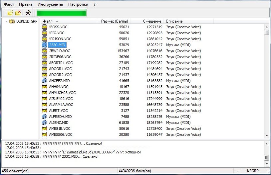271x175 pixels.
Task: Click the sound icon of 2RIDE06.VOC
Action: 45,57
